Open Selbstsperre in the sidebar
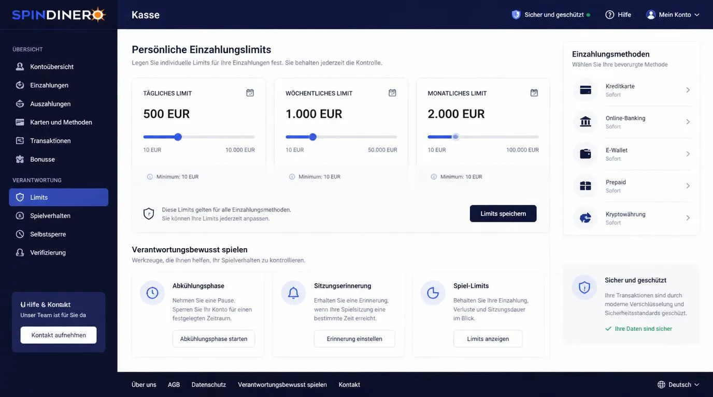The width and height of the screenshot is (713, 397). pyautogui.click(x=59, y=234)
